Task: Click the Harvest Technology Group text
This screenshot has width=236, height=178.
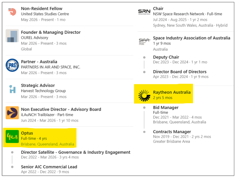Action: pos(43,91)
